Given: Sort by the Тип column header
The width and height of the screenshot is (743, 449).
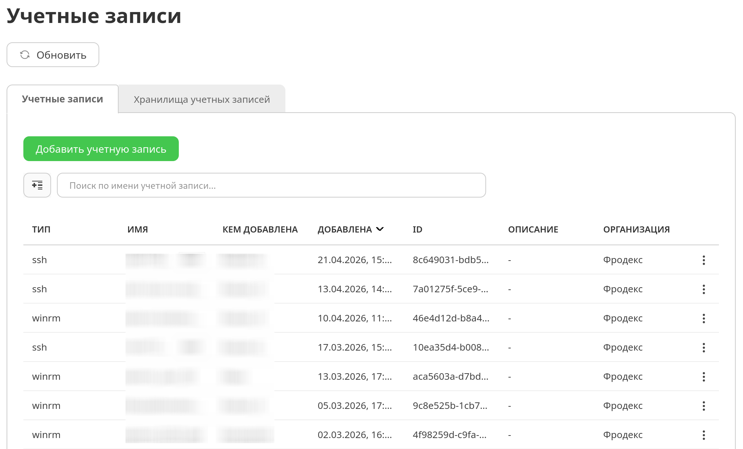Looking at the screenshot, I should [41, 229].
